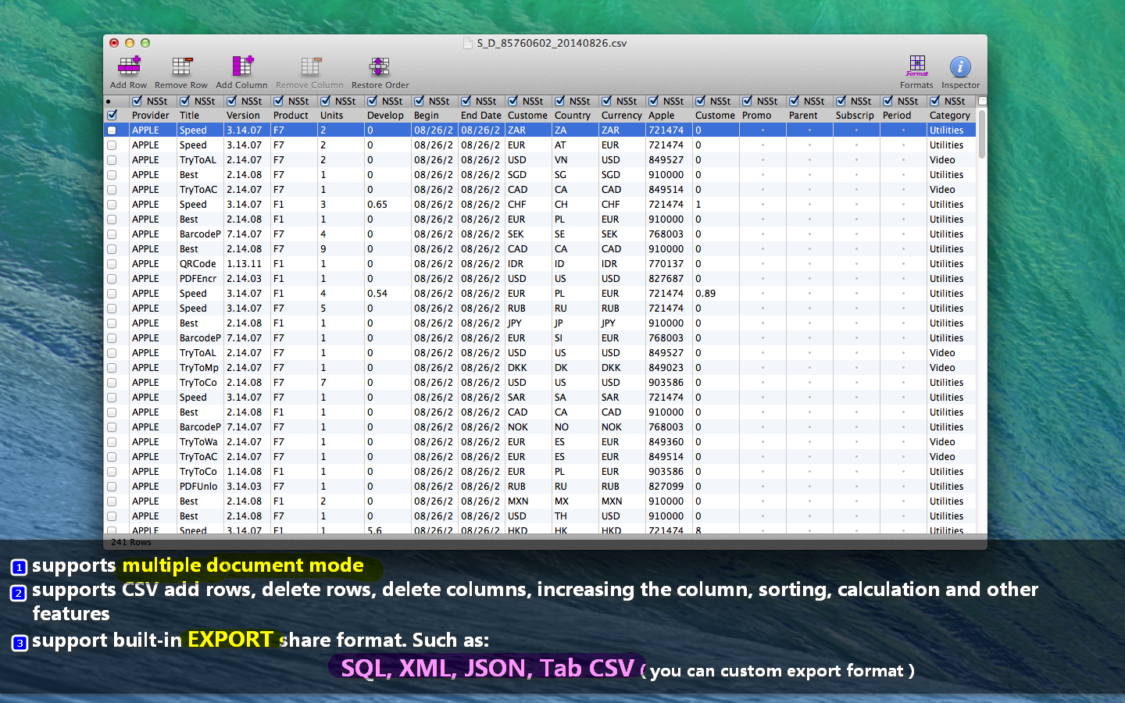Click the Version column header
This screenshot has width=1125, height=703.
(243, 116)
